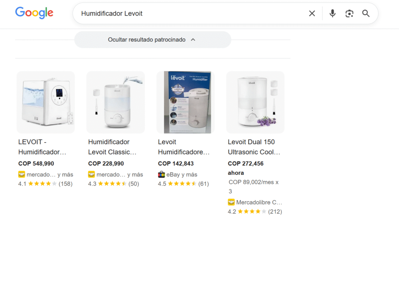Start voice search with microphone
The image size is (399, 303).
332,14
